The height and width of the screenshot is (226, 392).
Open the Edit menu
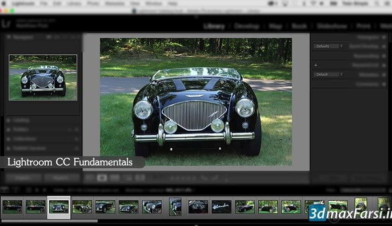click(x=57, y=4)
